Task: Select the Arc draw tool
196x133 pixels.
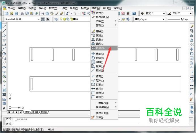Action: (x=4, y=49)
